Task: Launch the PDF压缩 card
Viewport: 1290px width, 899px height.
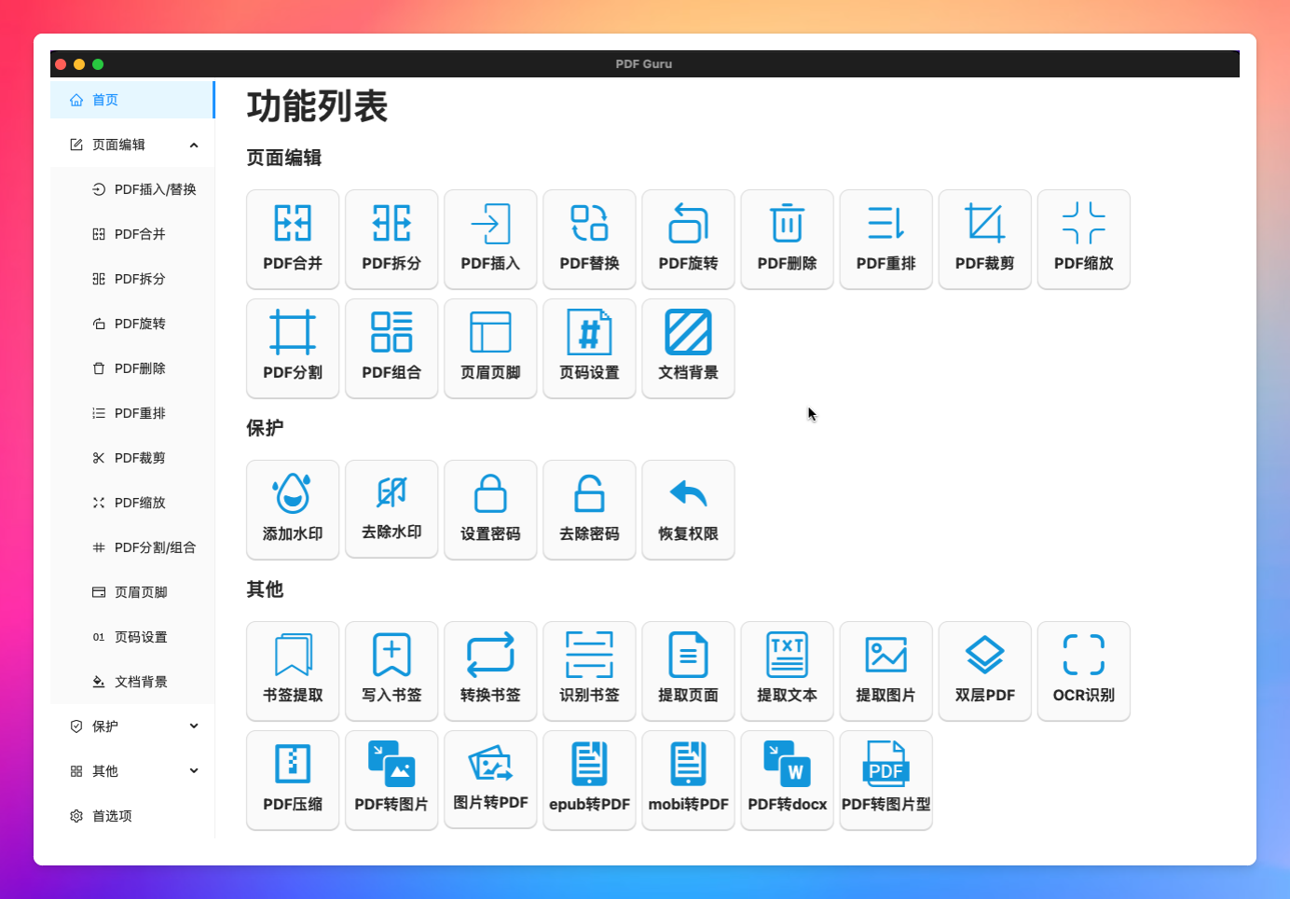Action: [x=293, y=781]
